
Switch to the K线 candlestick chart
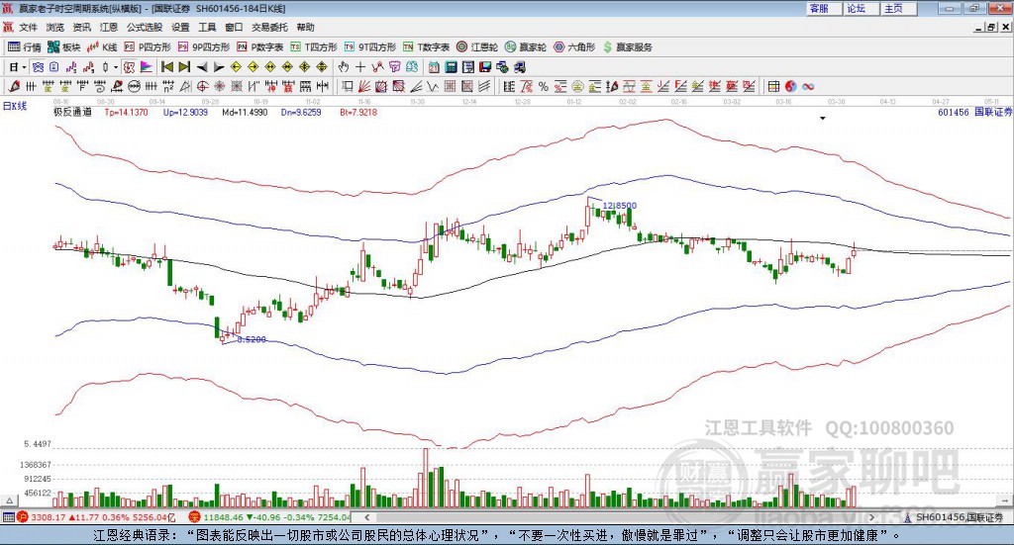[x=102, y=47]
